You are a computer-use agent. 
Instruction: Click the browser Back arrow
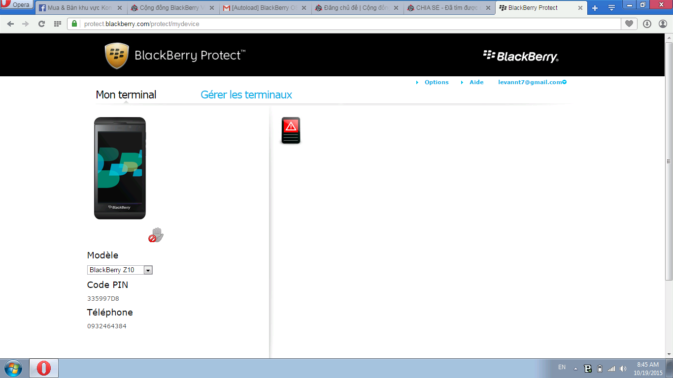(x=10, y=24)
